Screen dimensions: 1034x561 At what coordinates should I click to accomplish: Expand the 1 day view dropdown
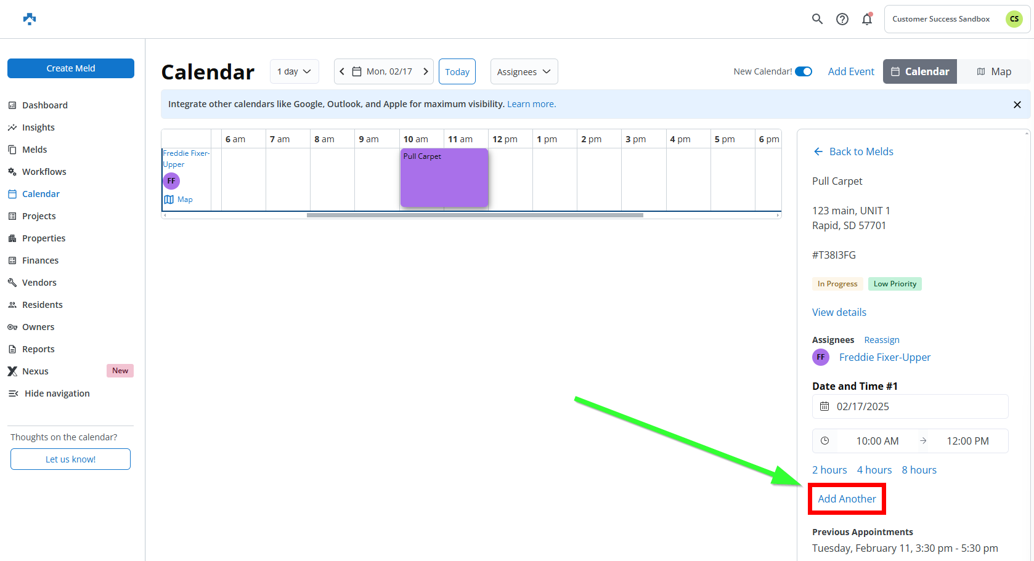point(294,71)
